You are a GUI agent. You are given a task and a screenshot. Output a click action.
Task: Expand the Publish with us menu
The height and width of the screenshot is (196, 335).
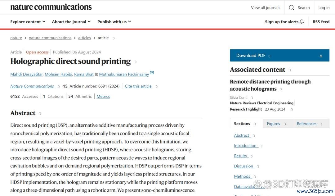coord(114,22)
